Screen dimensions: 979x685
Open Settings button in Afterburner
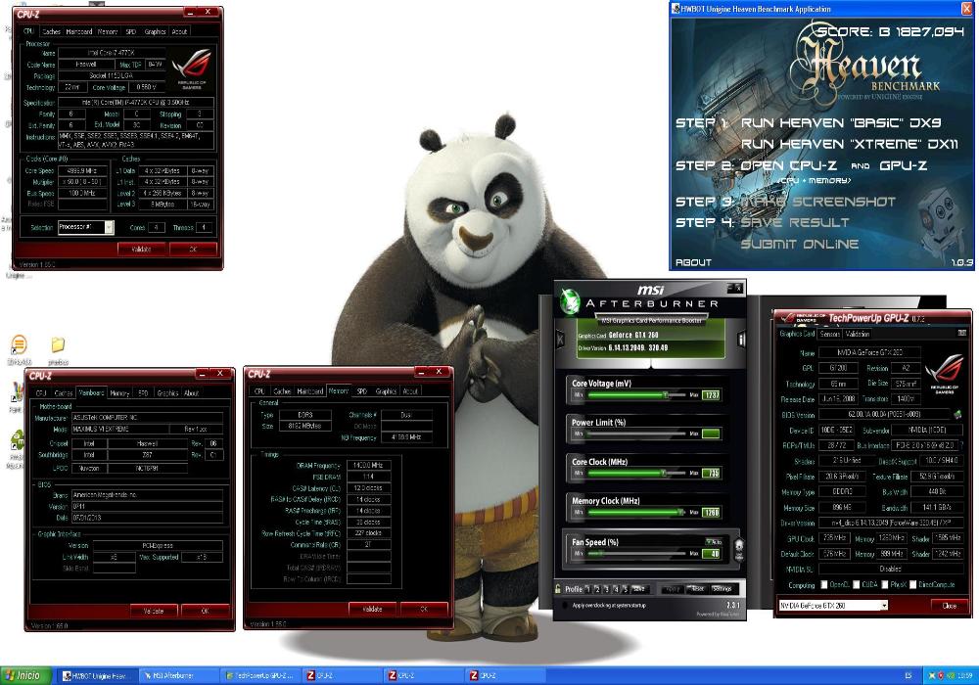(723, 589)
